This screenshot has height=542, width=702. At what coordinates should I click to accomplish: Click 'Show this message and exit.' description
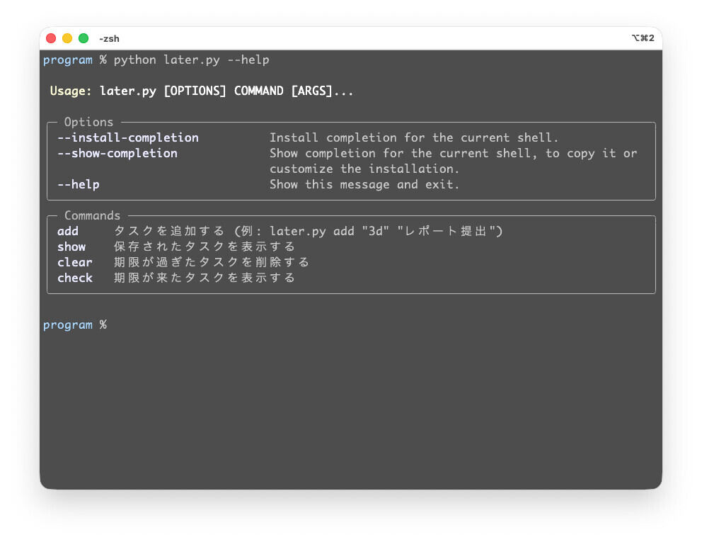(364, 184)
